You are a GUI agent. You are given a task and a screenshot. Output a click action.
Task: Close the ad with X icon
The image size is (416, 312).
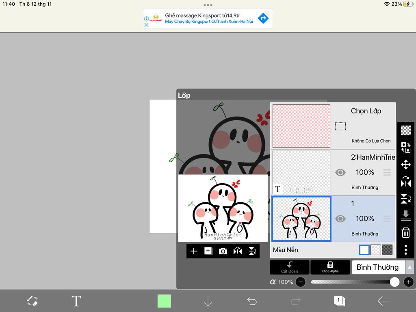146,25
